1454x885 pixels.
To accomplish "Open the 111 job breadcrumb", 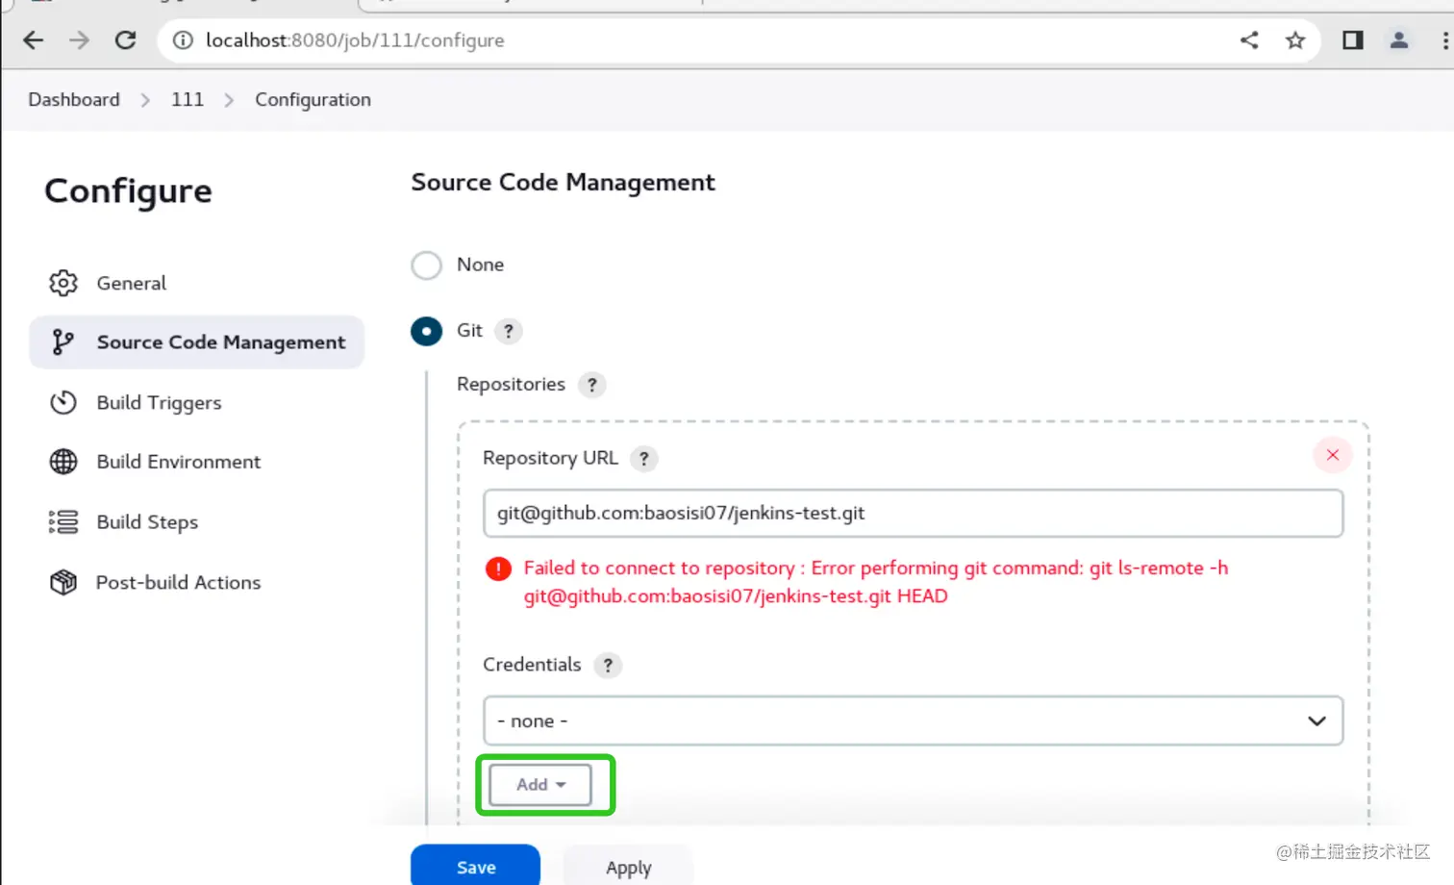I will tap(188, 100).
